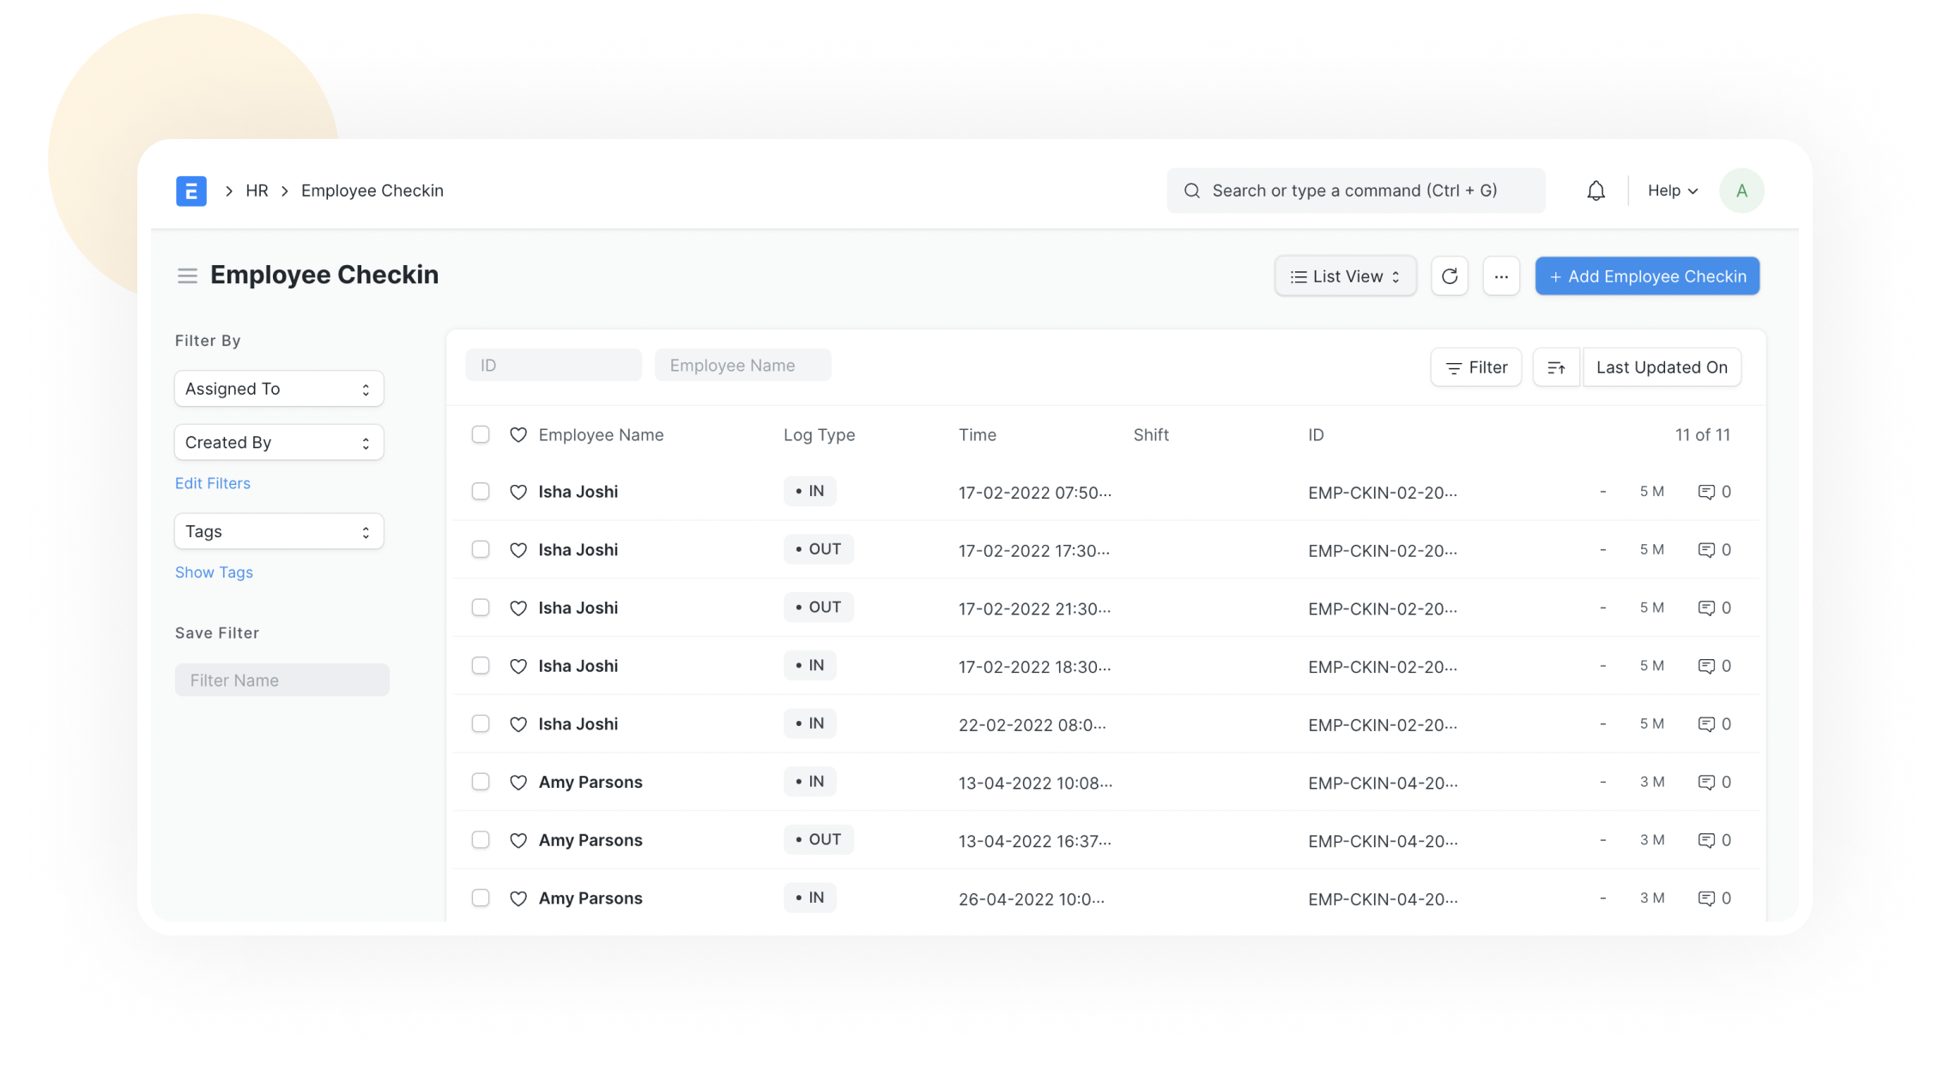The height and width of the screenshot is (1071, 1950).
Task: Open the List View switcher dropdown
Action: pyautogui.click(x=1345, y=276)
